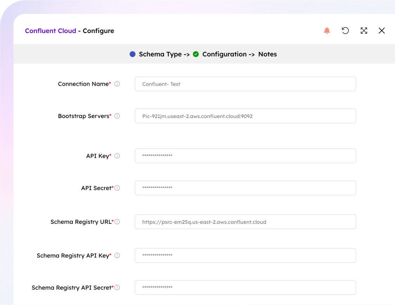
Task: Click the Schema Registry API Secret info icon
Action: point(117,287)
